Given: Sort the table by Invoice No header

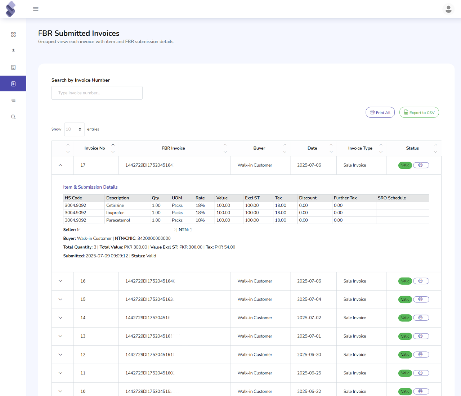Looking at the screenshot, I should 95,148.
